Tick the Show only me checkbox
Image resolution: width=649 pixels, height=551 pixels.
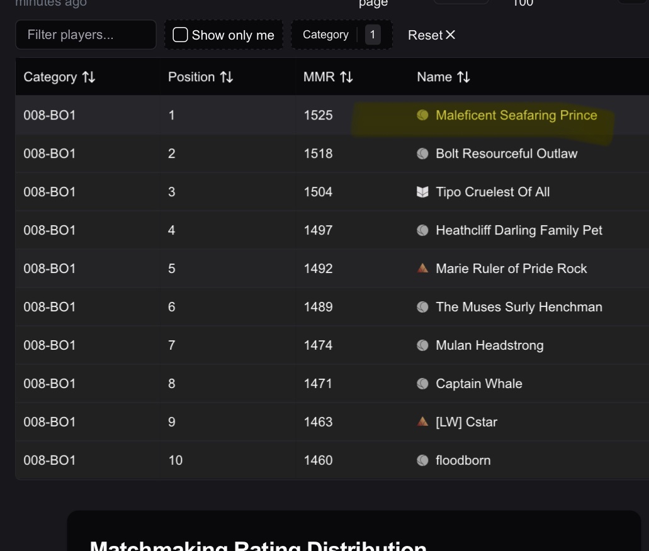click(x=180, y=35)
